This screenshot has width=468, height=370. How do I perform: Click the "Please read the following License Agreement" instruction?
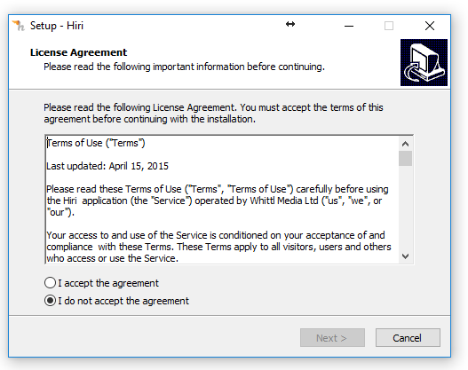coord(213,114)
